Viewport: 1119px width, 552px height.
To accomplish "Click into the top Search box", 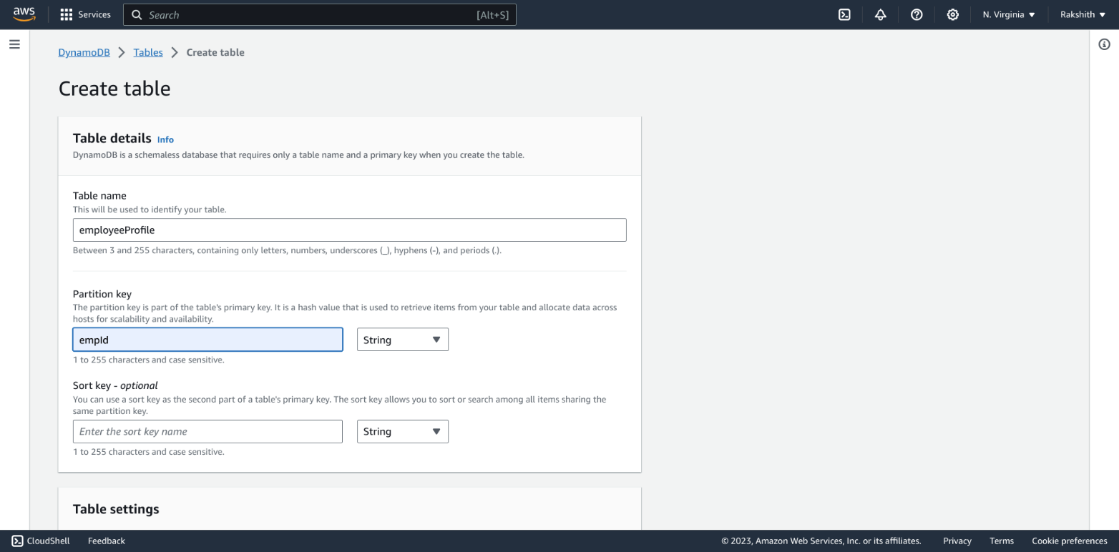I will click(x=319, y=14).
